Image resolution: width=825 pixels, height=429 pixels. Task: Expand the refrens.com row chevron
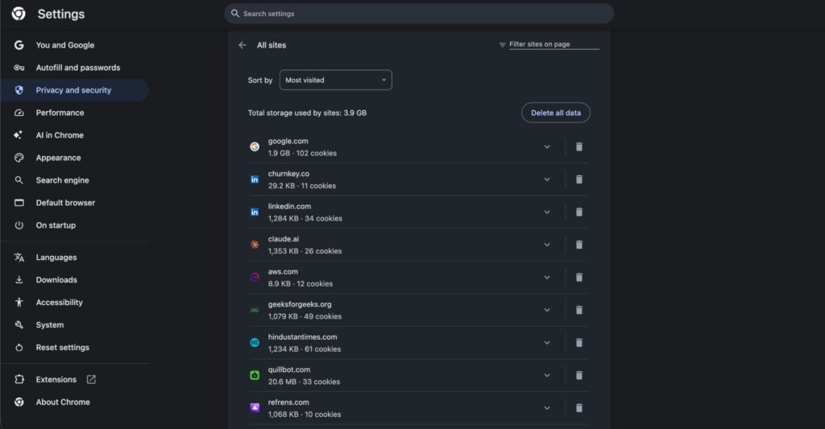[547, 408]
